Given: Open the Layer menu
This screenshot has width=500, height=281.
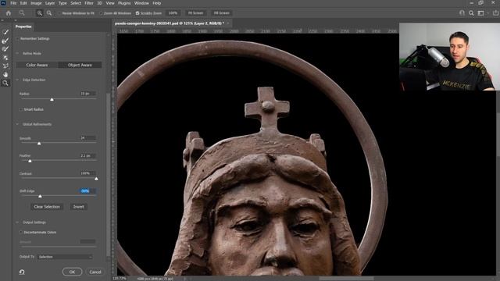Looking at the screenshot, I should pyautogui.click(x=50, y=3).
